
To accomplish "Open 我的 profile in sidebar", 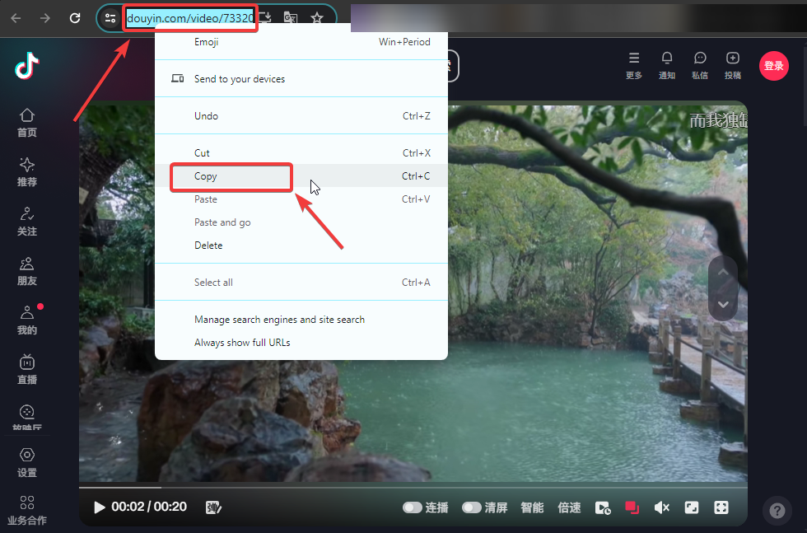I will 26,320.
